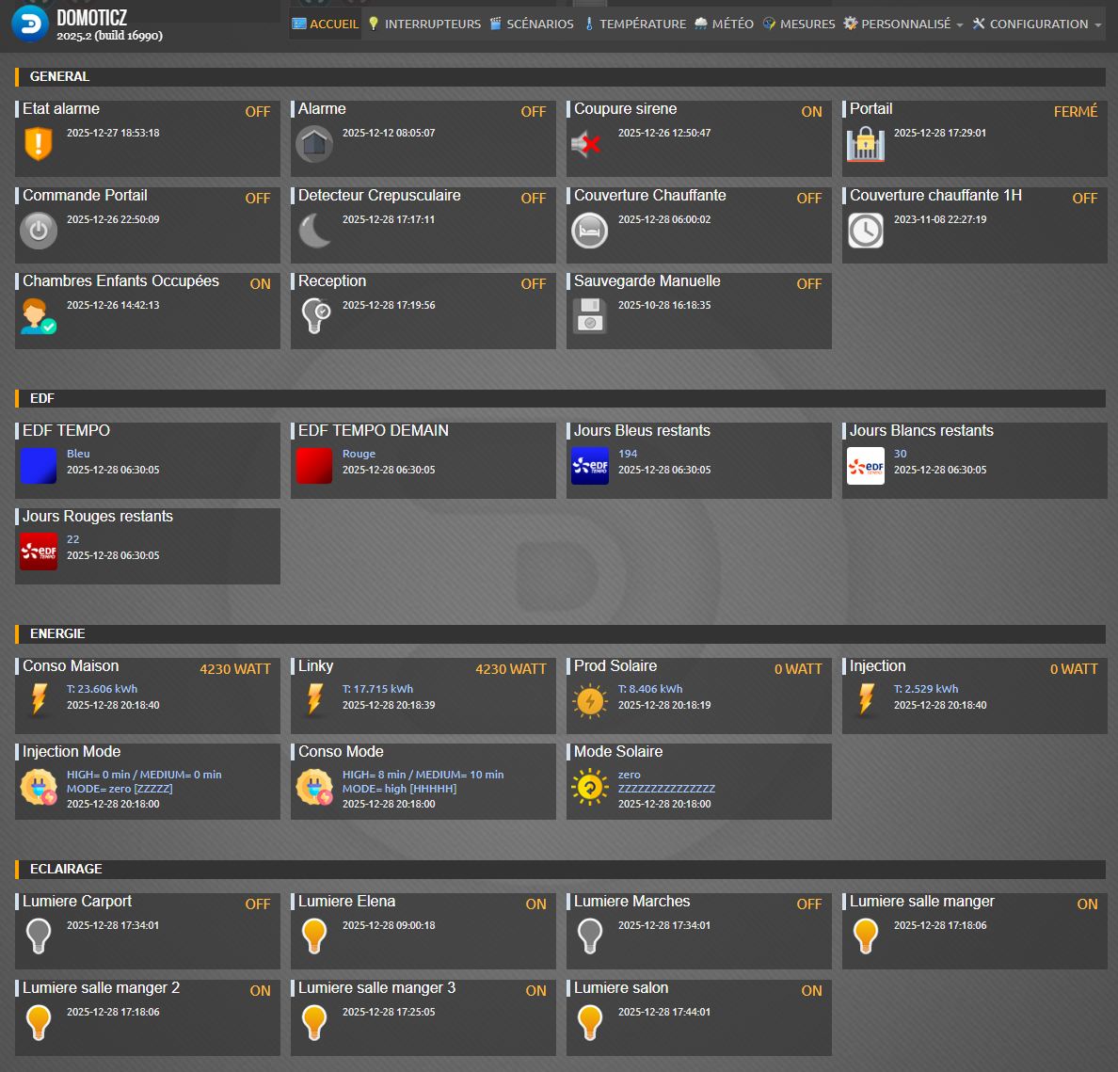Switch to the Température tab

(x=635, y=24)
